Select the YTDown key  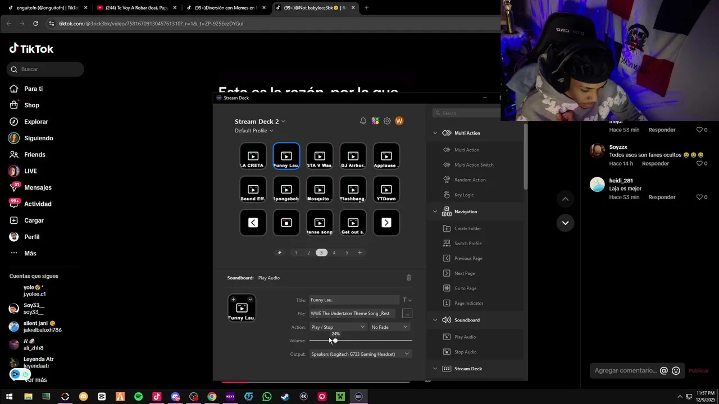(386, 189)
